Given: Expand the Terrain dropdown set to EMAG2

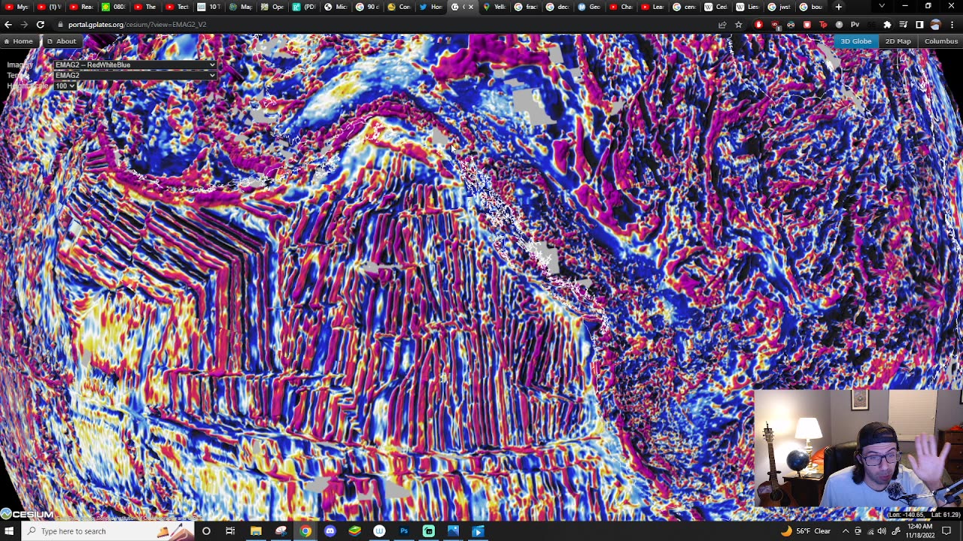Looking at the screenshot, I should tap(135, 75).
